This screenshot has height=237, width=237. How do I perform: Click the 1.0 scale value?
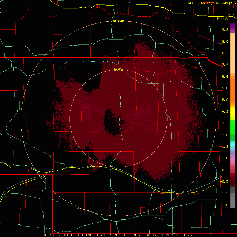click(x=225, y=159)
